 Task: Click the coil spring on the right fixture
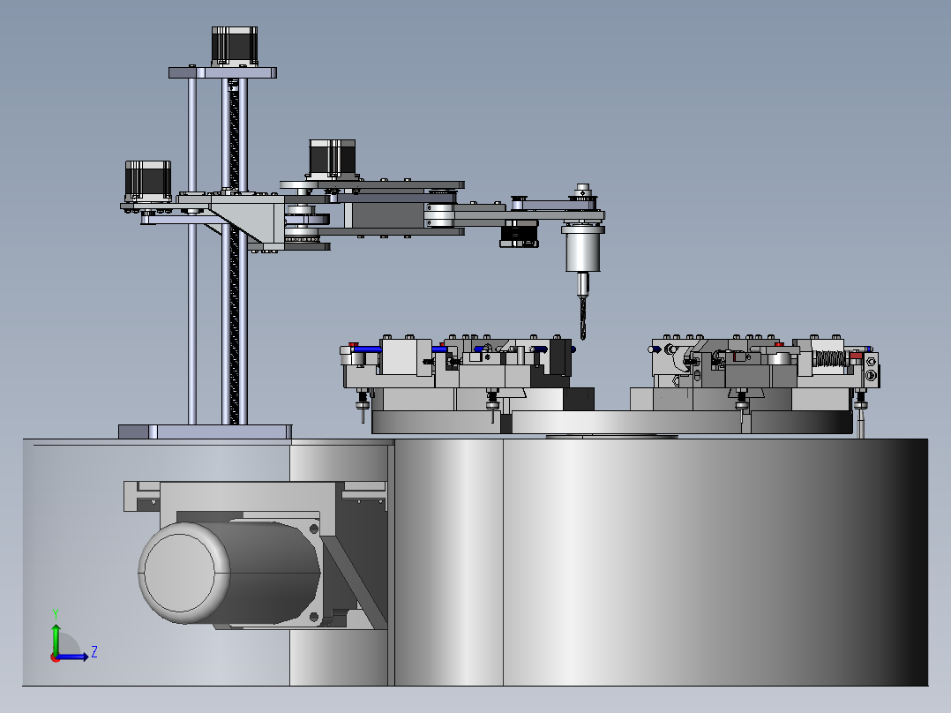(x=829, y=358)
